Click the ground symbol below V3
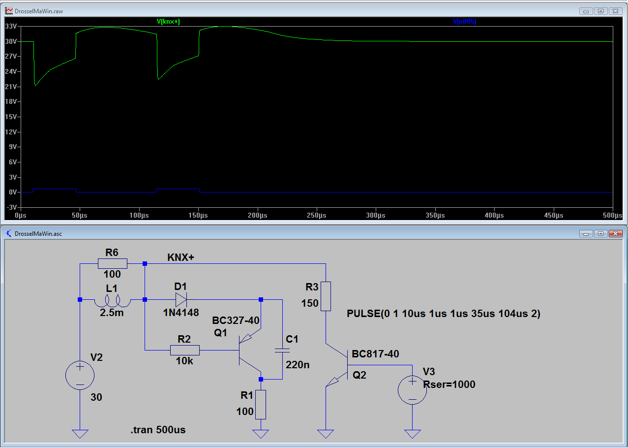The image size is (628, 447). (412, 434)
